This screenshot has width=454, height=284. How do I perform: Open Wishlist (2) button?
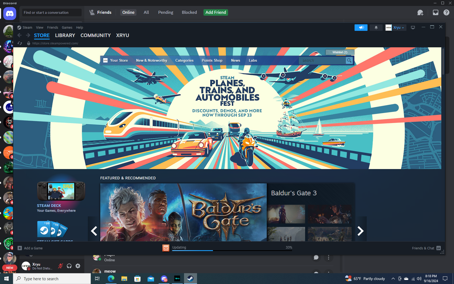click(340, 52)
